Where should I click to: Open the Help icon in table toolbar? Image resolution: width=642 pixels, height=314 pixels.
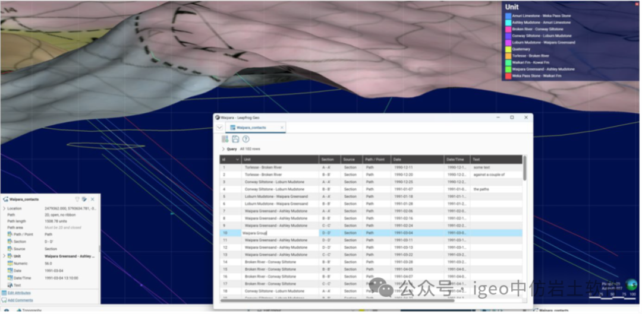pos(246,139)
